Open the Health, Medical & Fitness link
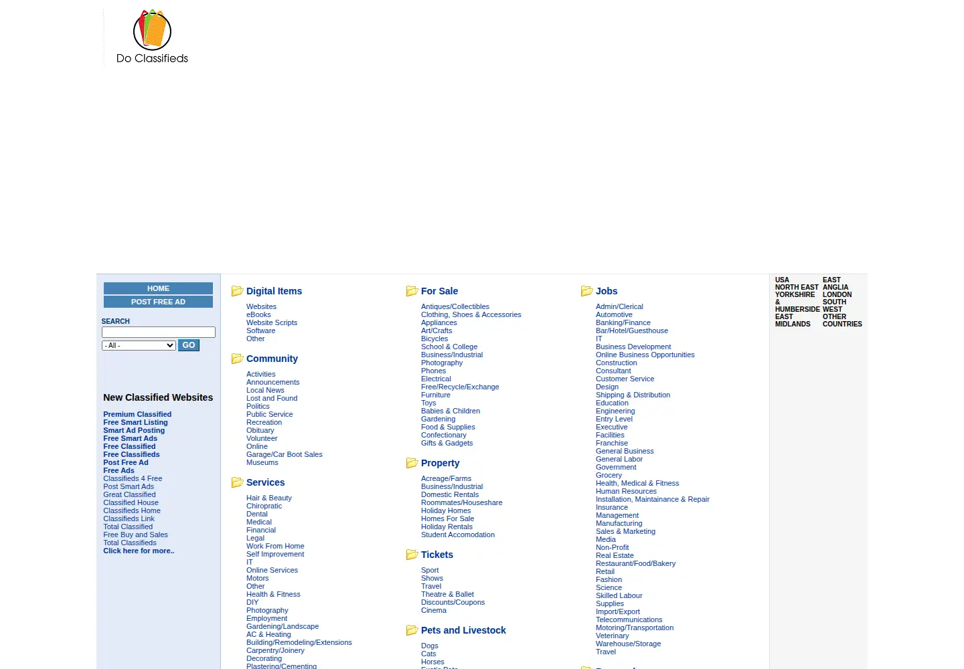 click(x=637, y=483)
